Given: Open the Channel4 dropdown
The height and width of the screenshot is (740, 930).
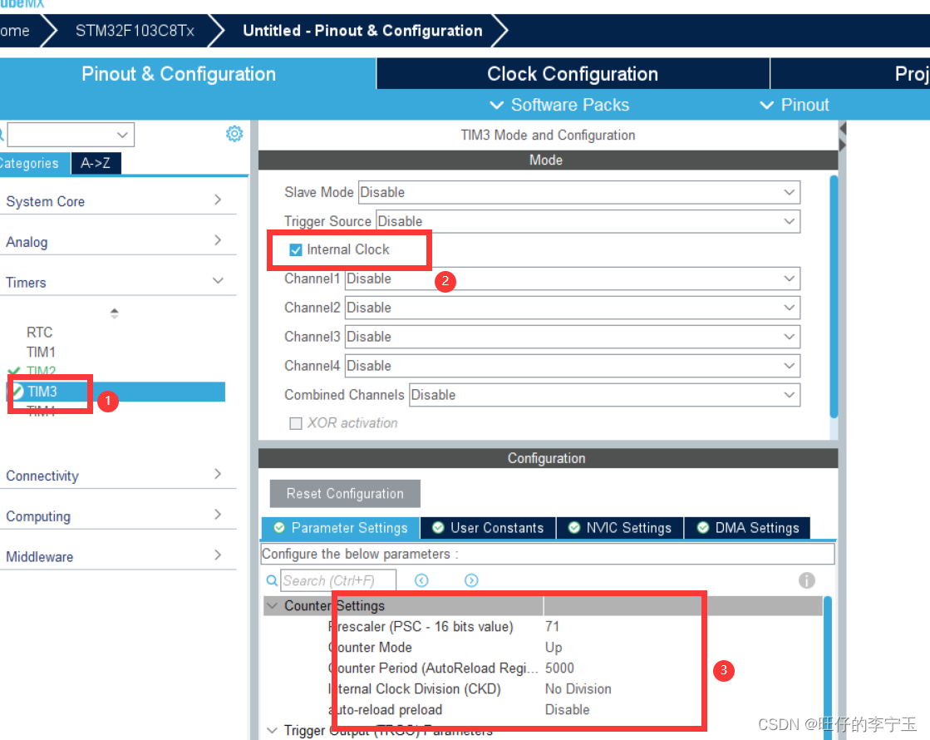Looking at the screenshot, I should point(573,366).
